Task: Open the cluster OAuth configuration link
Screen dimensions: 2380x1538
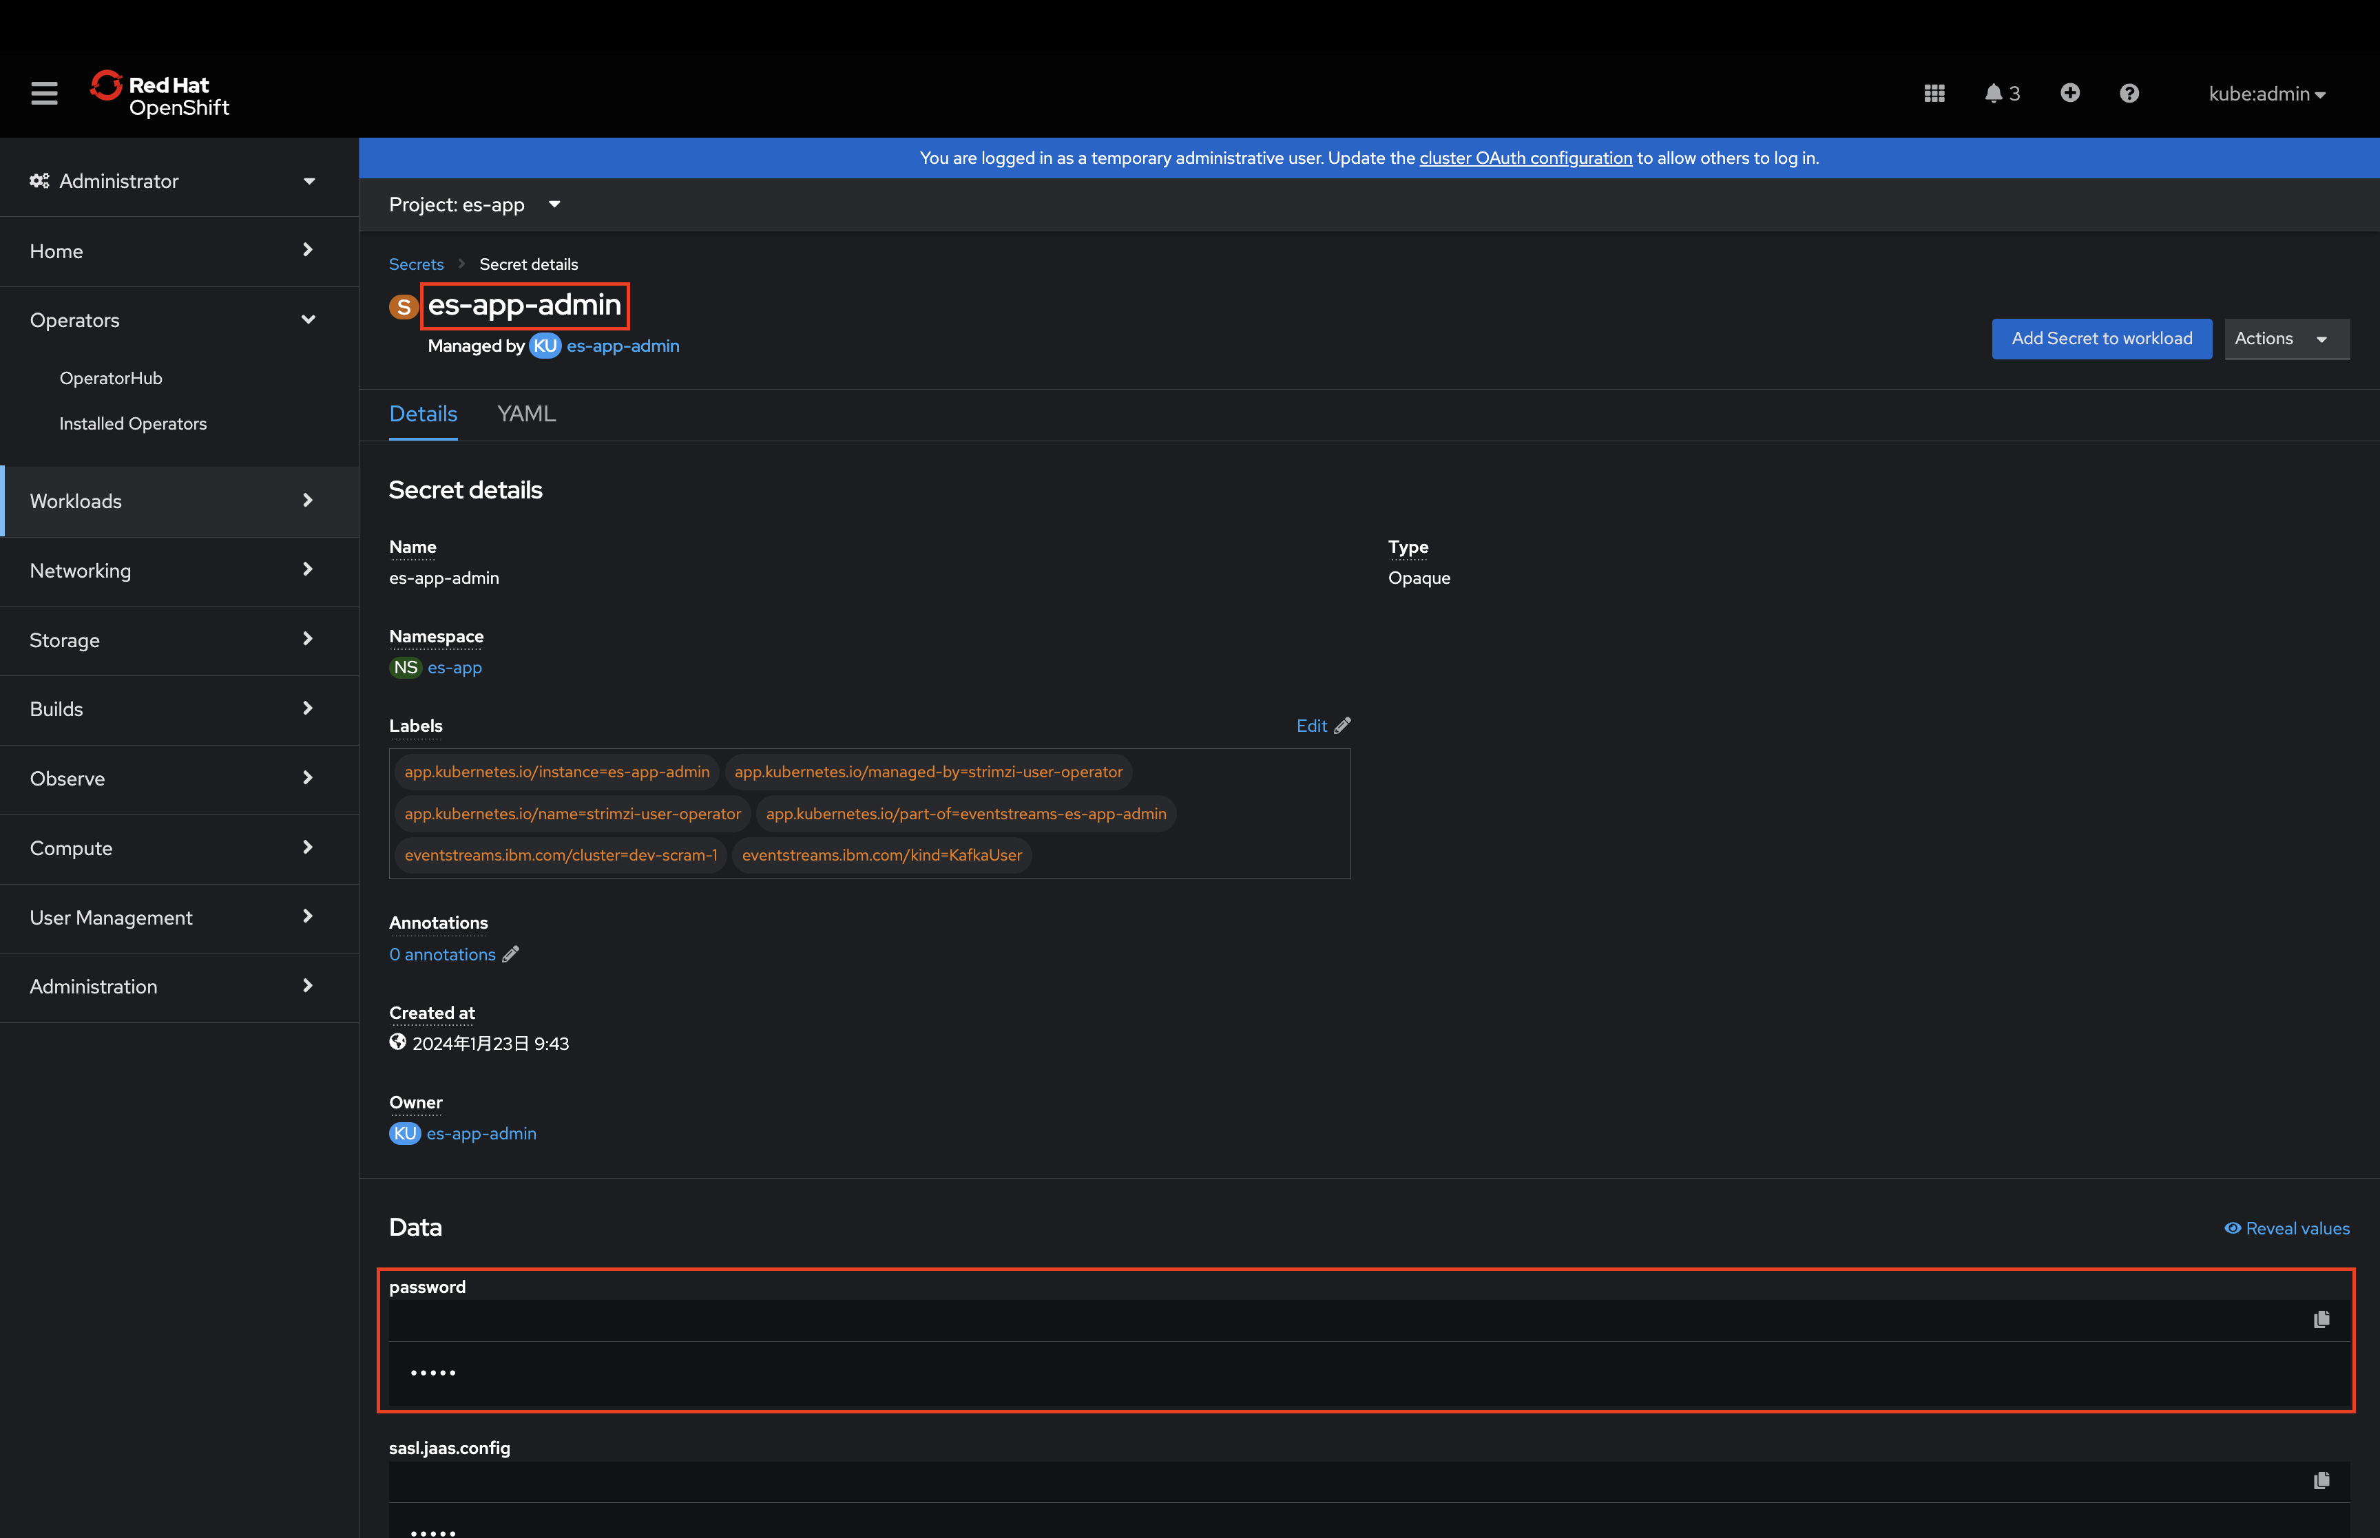Action: [1524, 158]
